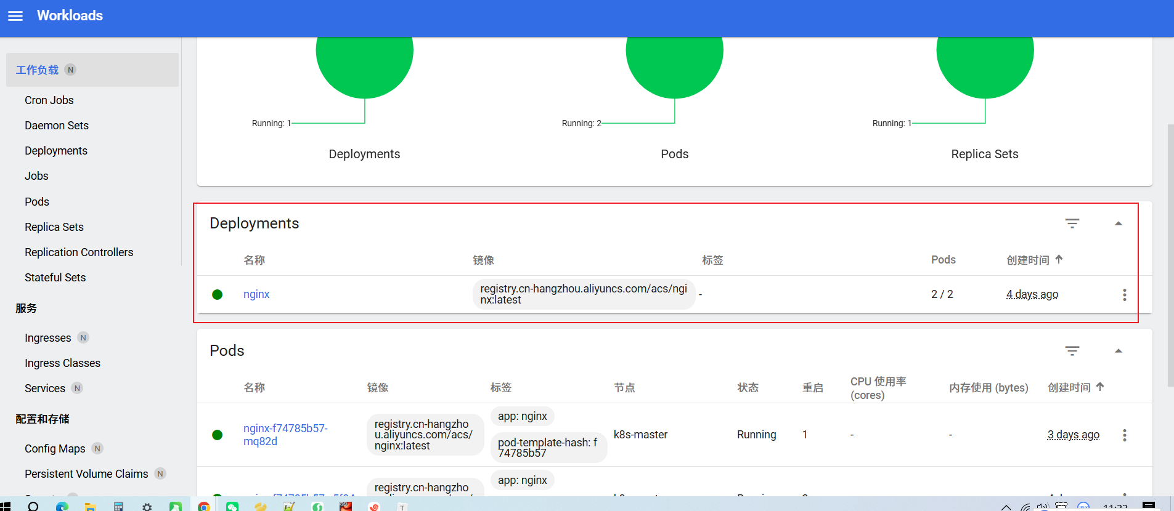Screen dimensions: 1174x511
Task: Expand the system tray hidden icons chevron
Action: click(1006, 507)
